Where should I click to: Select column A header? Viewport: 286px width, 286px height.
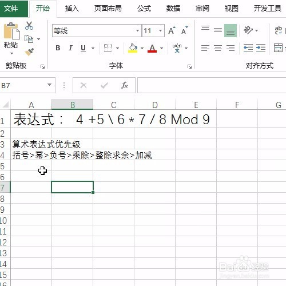[31, 105]
